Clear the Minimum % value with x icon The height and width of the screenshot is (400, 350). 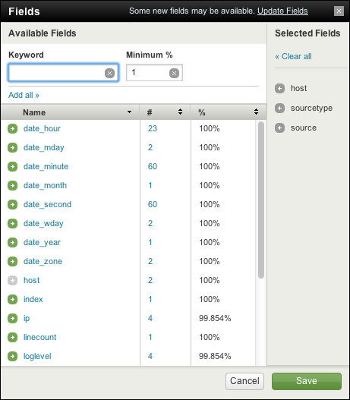[174, 73]
